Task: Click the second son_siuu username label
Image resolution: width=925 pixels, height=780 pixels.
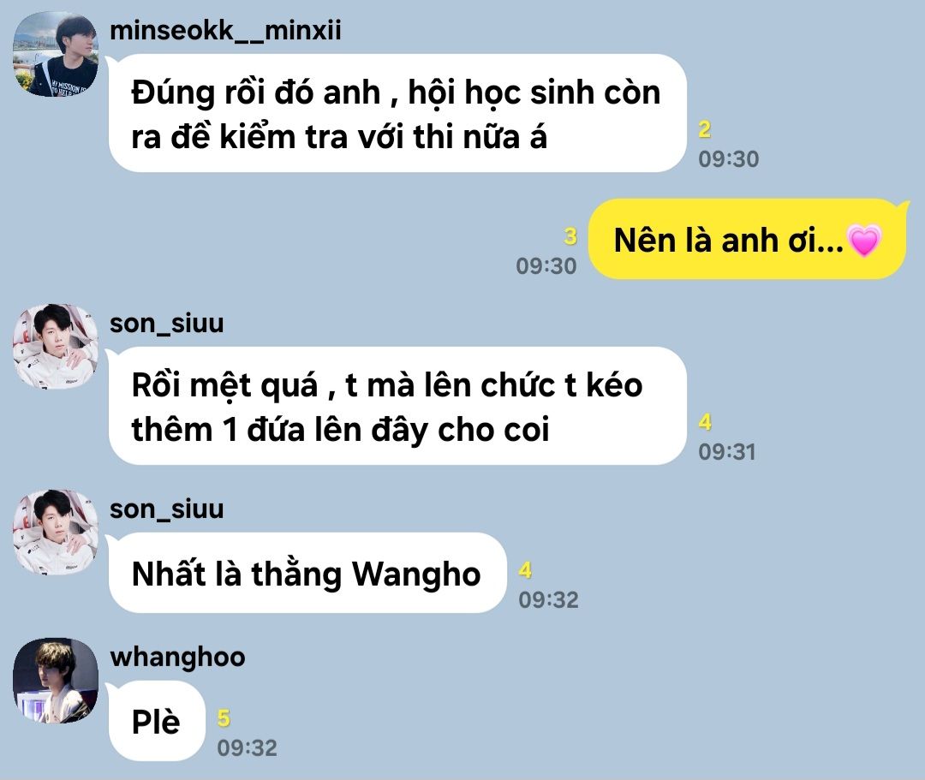Action: (167, 509)
